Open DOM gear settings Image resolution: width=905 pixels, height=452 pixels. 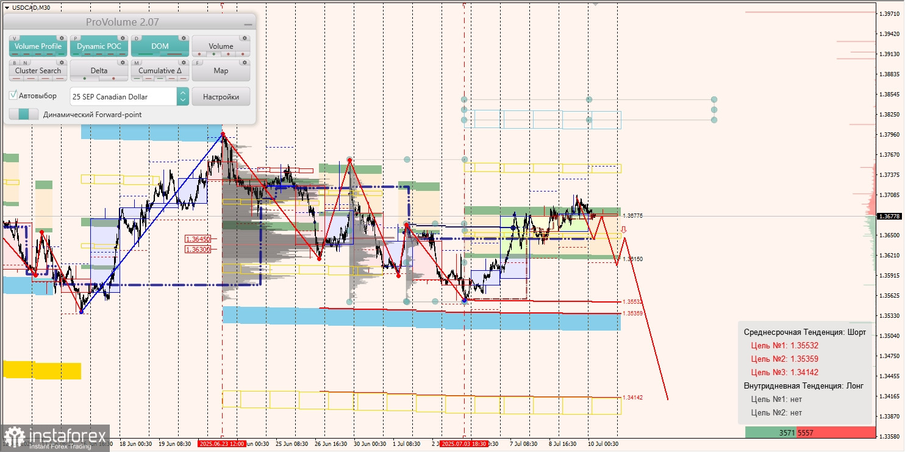pyautogui.click(x=184, y=38)
